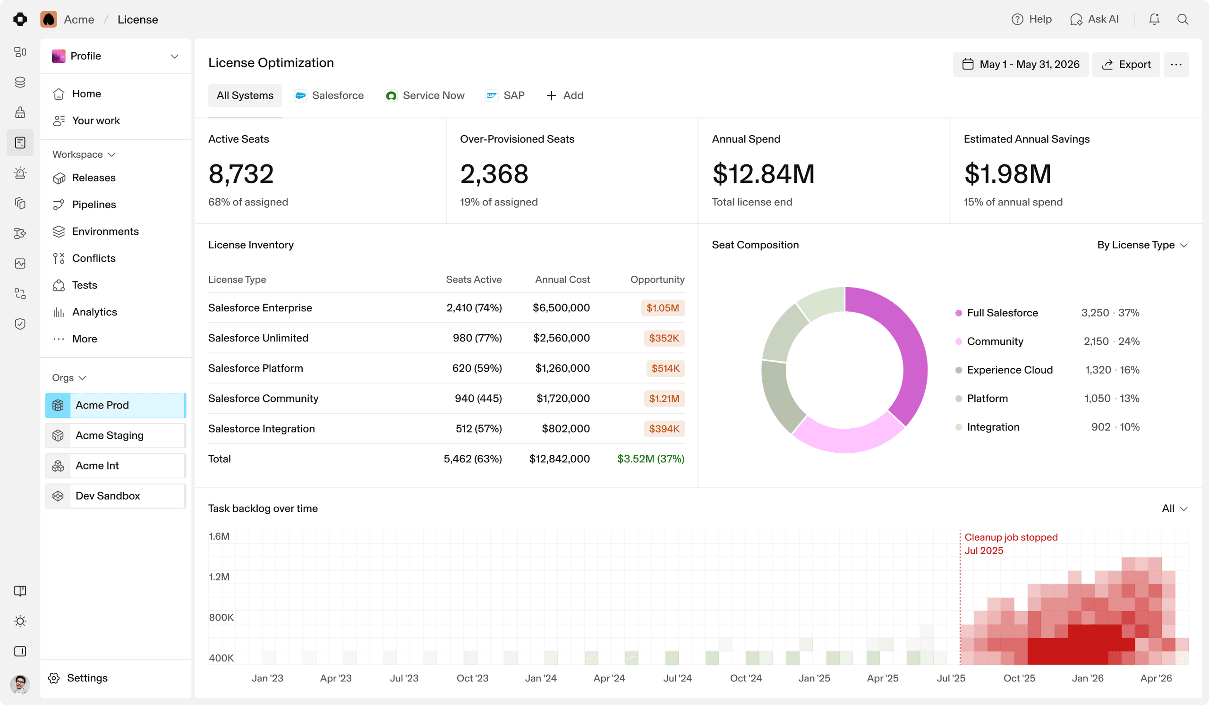Click the Opportunity column header
Screen dimensions: 1209x705
click(x=657, y=280)
